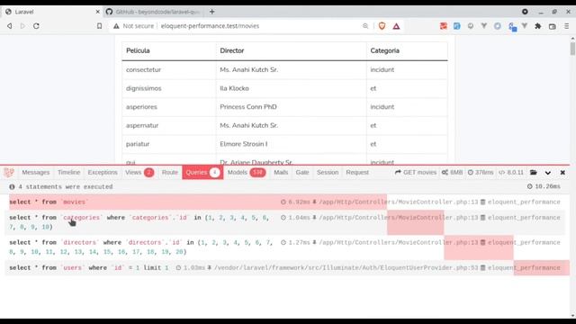576x324 pixels.
Task: Open the debugbar folder history icon
Action: [x=534, y=172]
